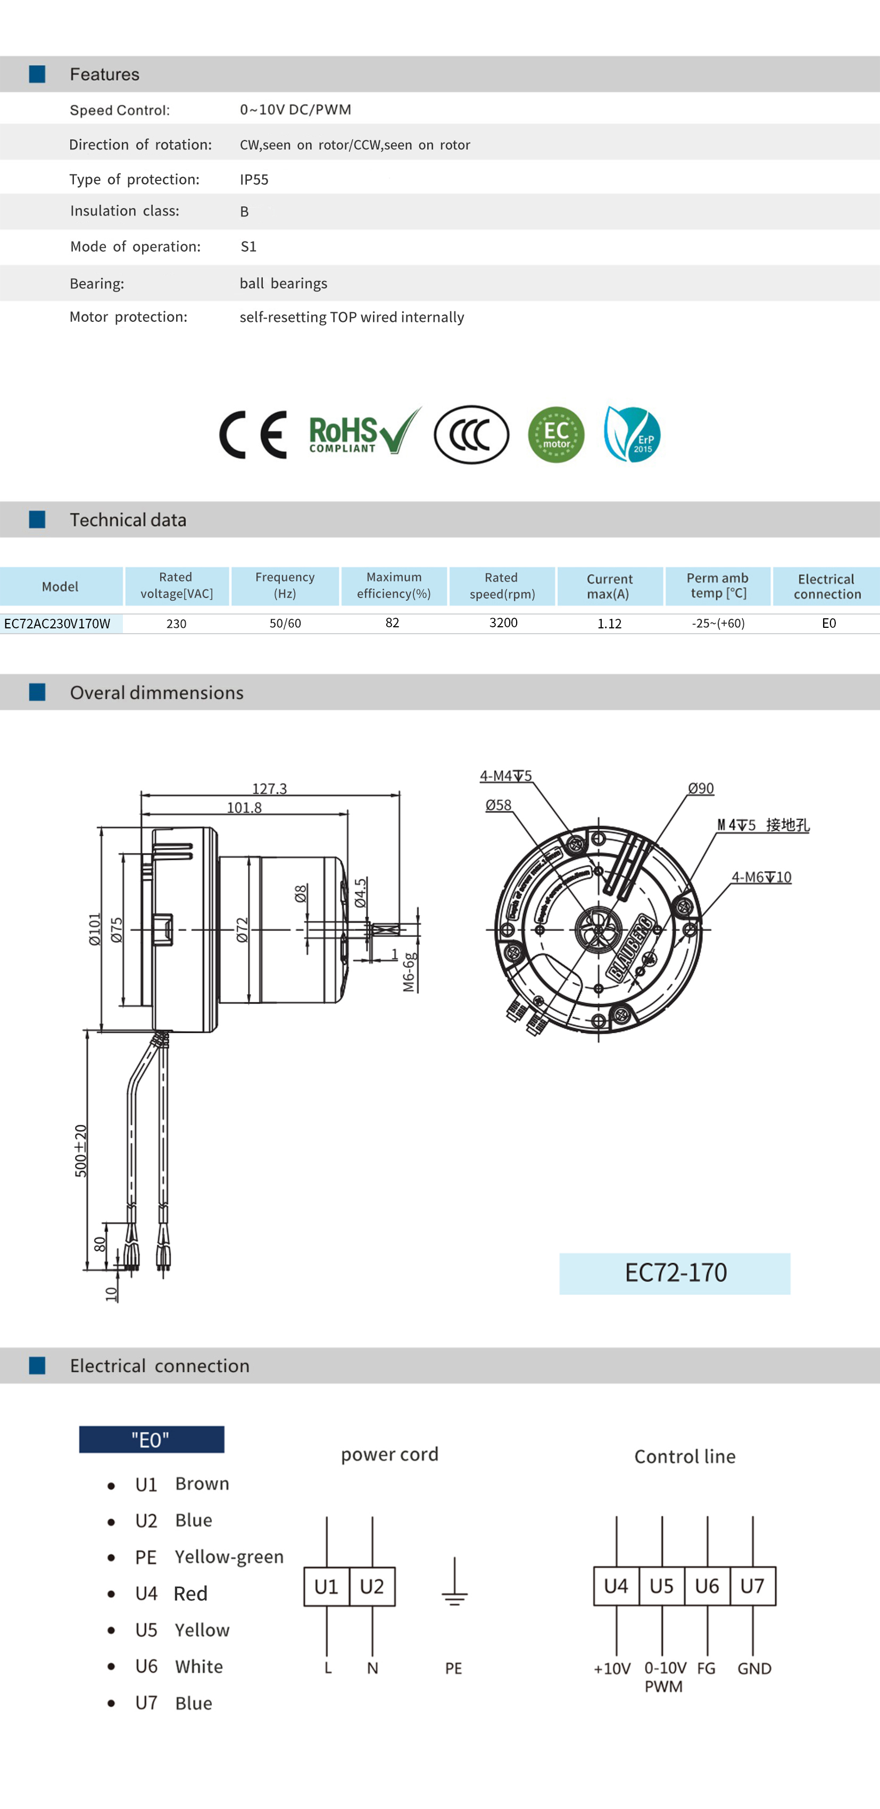Click the 0-10V PWM terminal label
The width and height of the screenshot is (880, 1809).
[665, 1677]
